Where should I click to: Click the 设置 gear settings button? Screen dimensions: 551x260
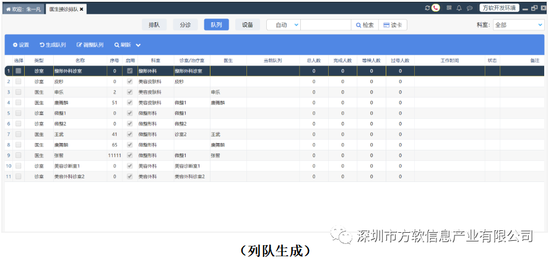(x=21, y=45)
